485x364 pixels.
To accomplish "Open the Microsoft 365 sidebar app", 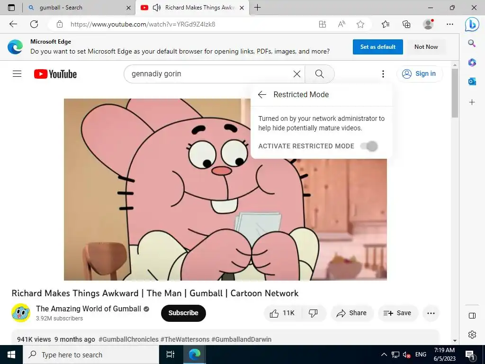I will click(472, 63).
